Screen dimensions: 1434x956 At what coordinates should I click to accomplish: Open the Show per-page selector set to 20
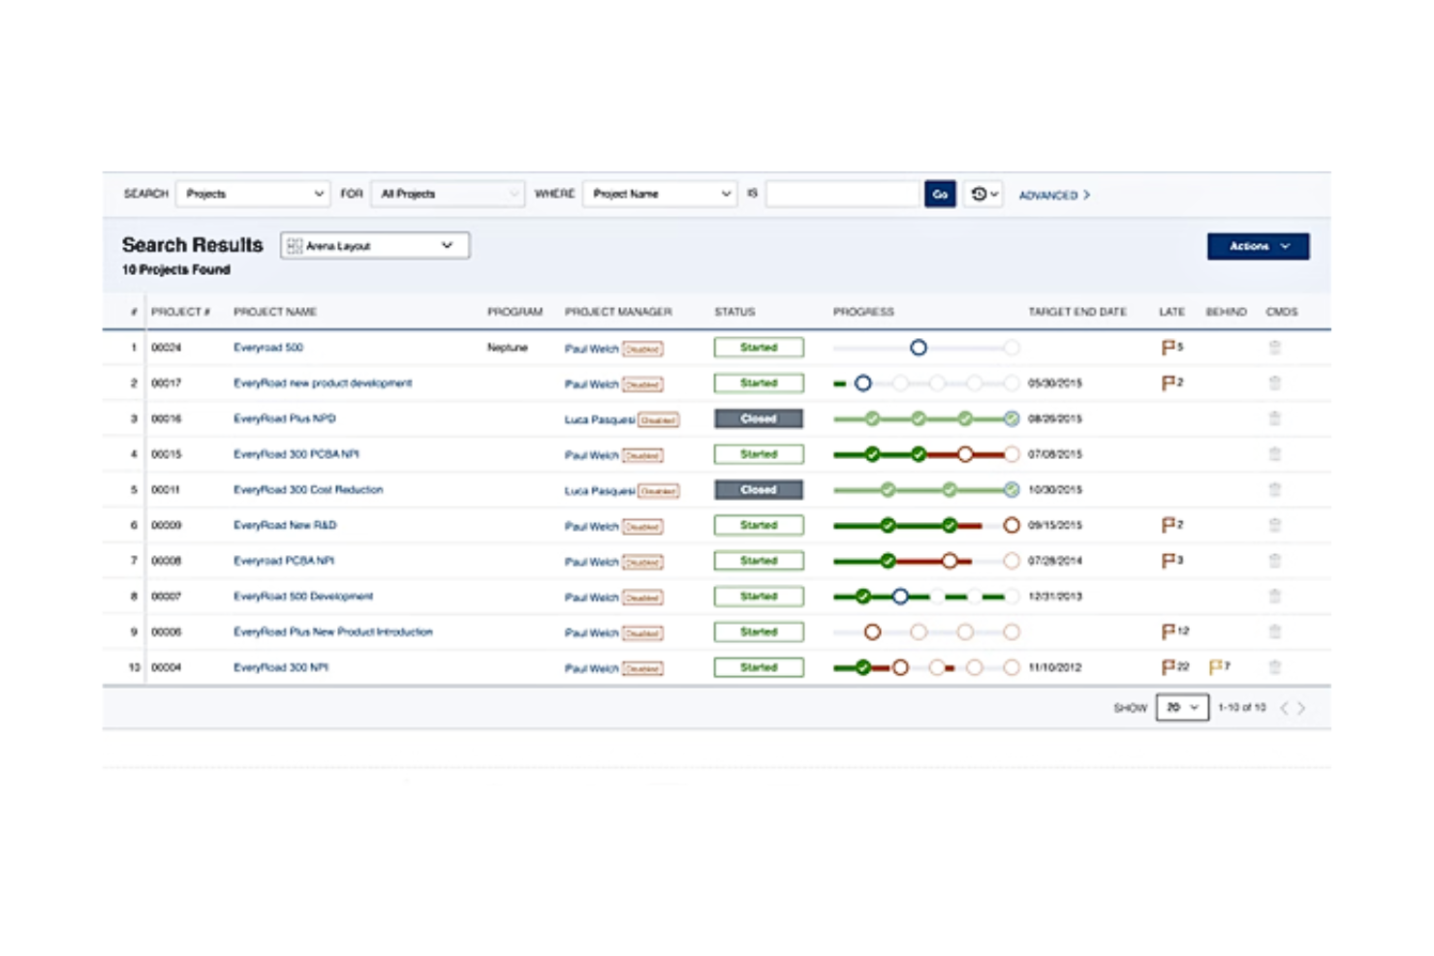[x=1182, y=707]
